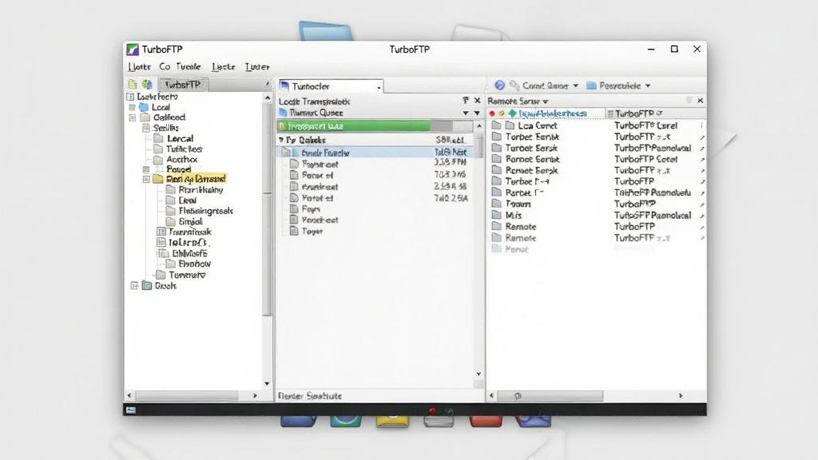The height and width of the screenshot is (460, 818).
Task: Click the folder icon of the Mis row
Action: click(x=497, y=215)
